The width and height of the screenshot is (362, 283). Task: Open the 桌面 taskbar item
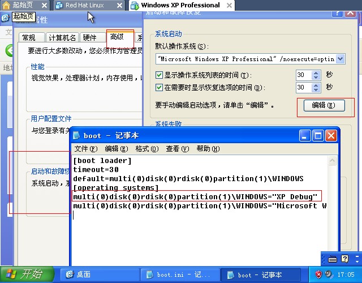[100, 275]
